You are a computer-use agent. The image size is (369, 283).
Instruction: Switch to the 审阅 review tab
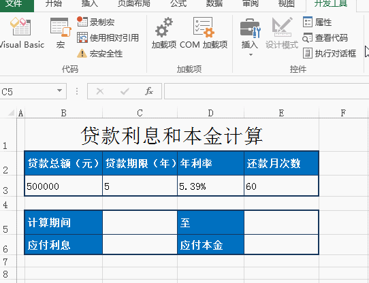pyautogui.click(x=251, y=4)
